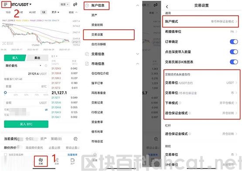Open 强平订单 in the side menu

97,83
